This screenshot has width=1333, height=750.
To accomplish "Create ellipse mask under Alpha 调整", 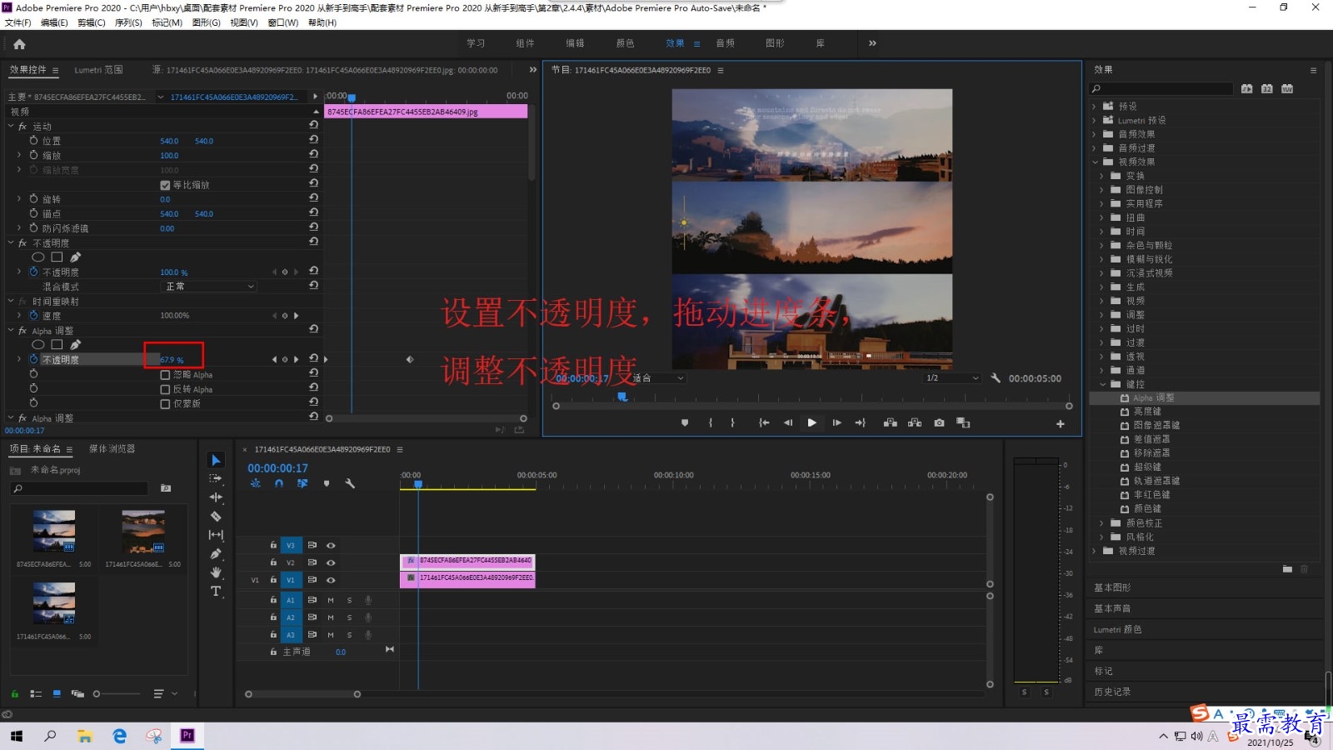I will pos(38,344).
